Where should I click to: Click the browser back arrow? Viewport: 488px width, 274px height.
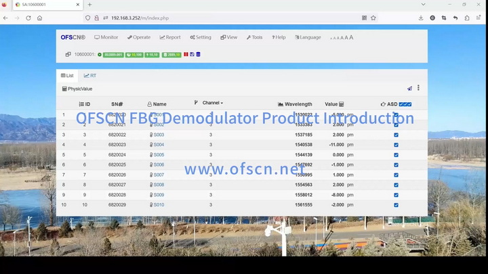coord(5,18)
